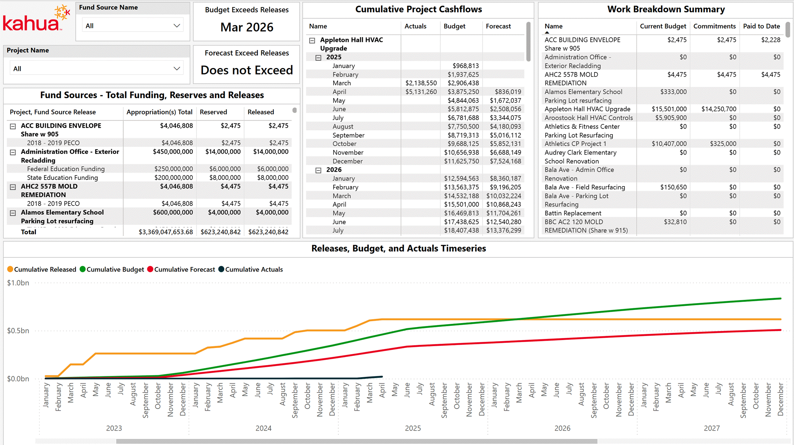The image size is (794, 445).
Task: Click the timeseries chart horizontal scrollbar
Action: click(356, 441)
